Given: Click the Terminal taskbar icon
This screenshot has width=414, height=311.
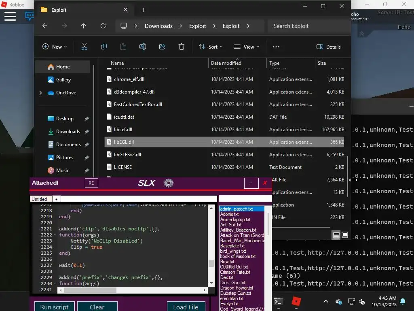Looking at the screenshot, I should (x=278, y=301).
